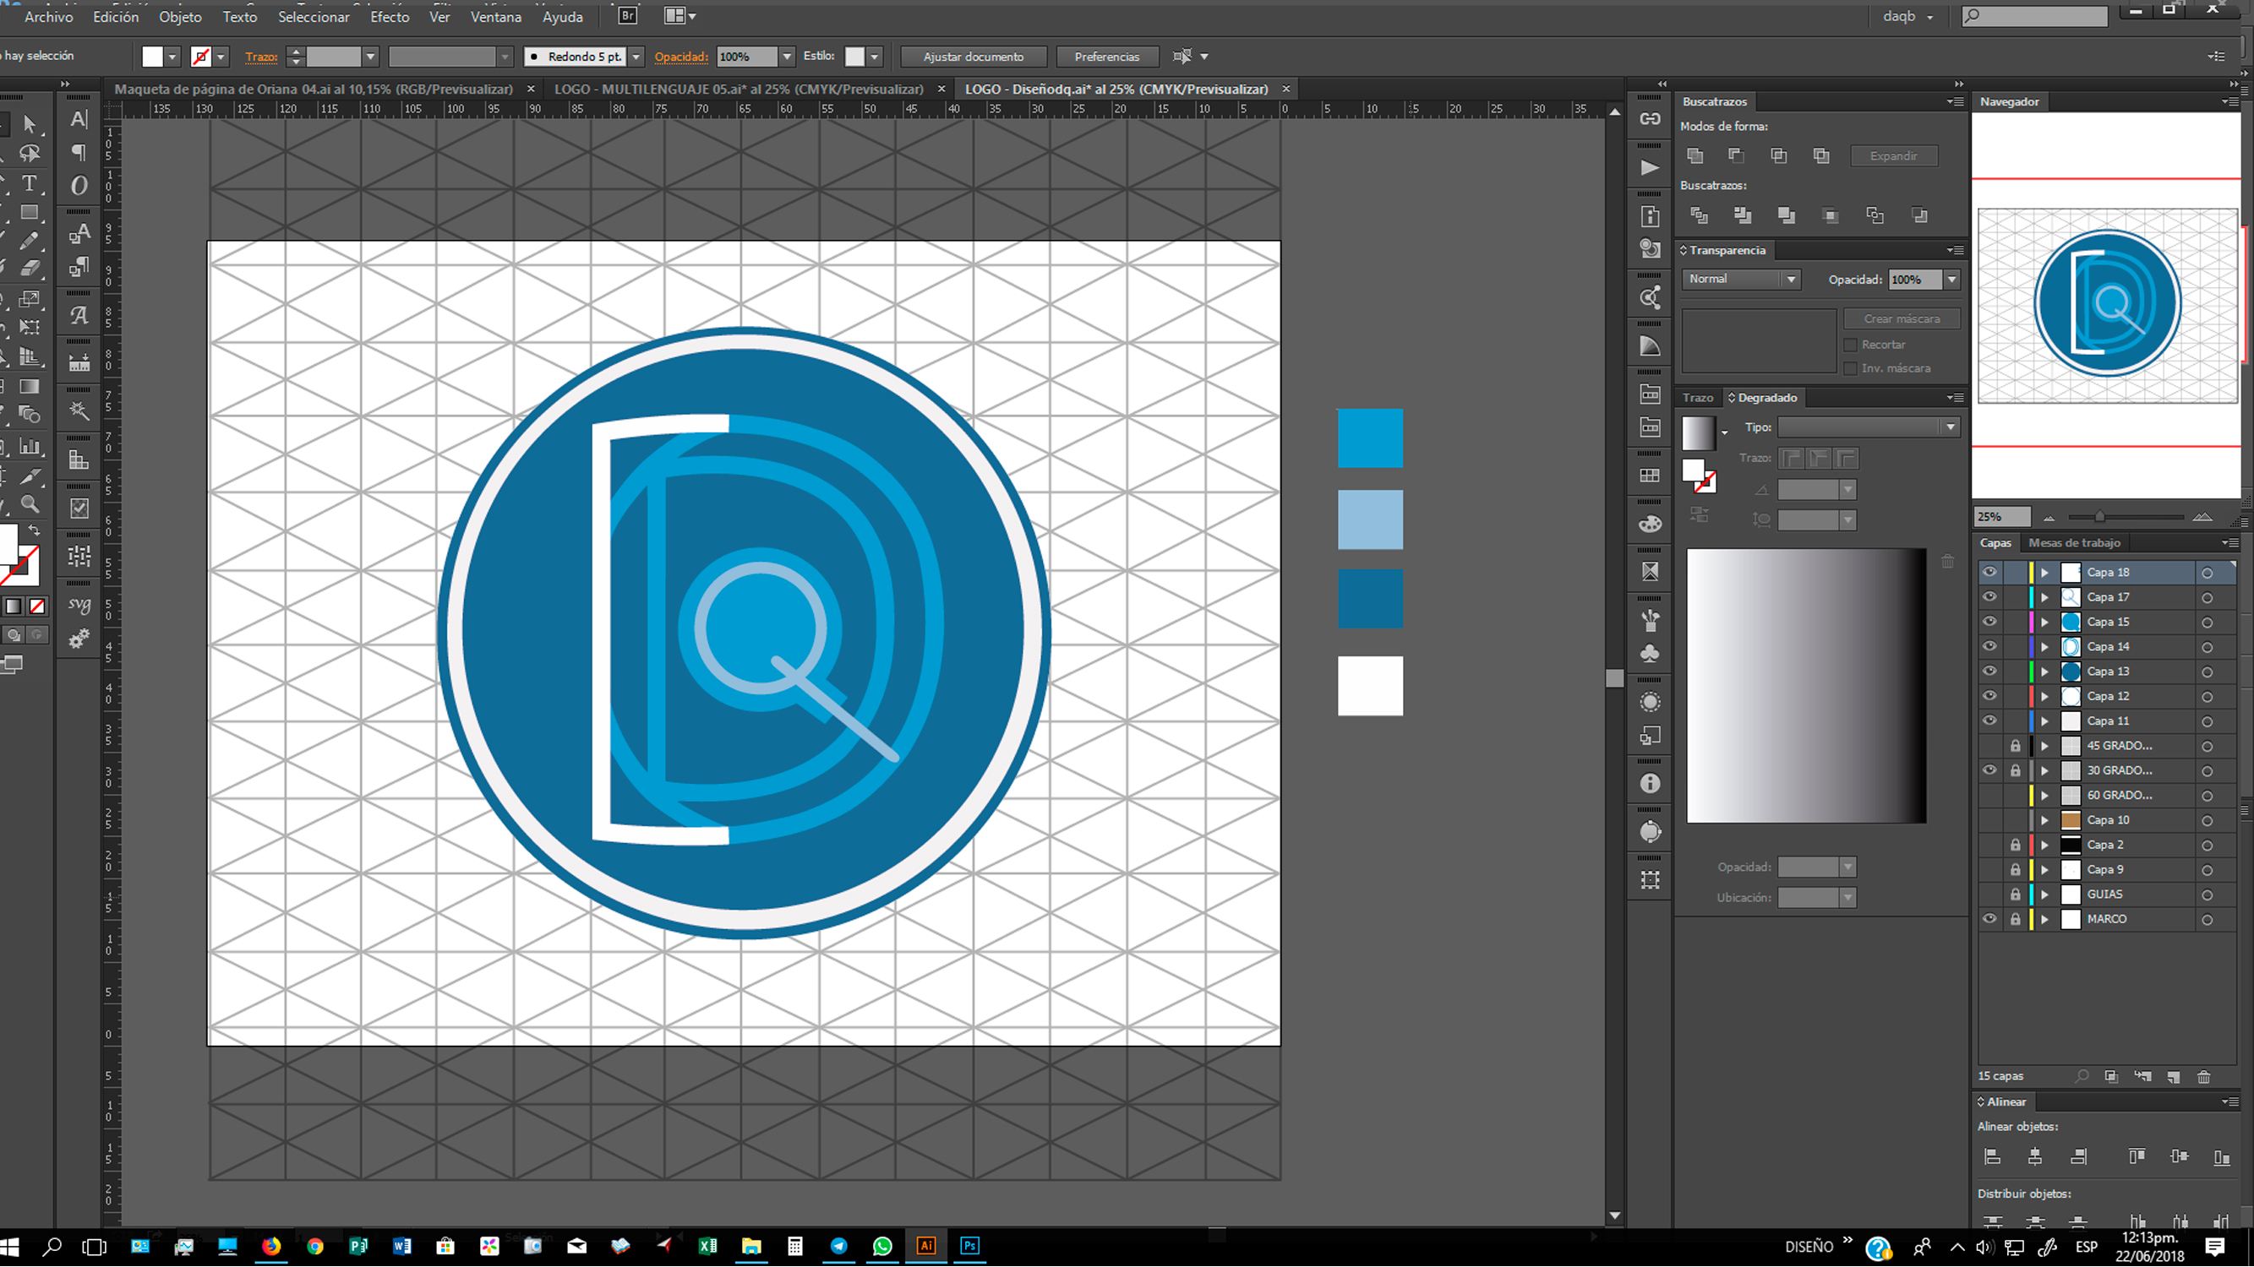Select the Type (T) tool
Viewport: 2254px width, 1267px height.
(29, 183)
